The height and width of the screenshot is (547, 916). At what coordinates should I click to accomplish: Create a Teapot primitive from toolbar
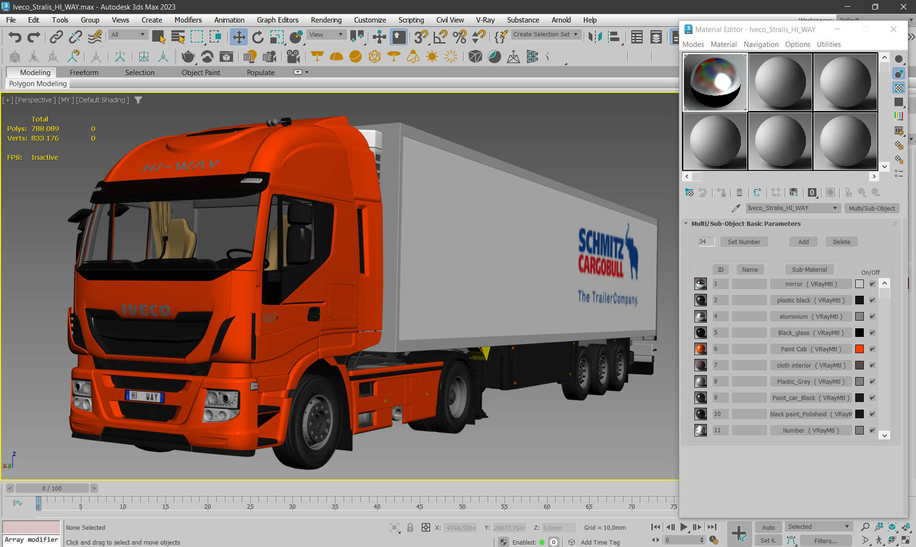point(188,57)
